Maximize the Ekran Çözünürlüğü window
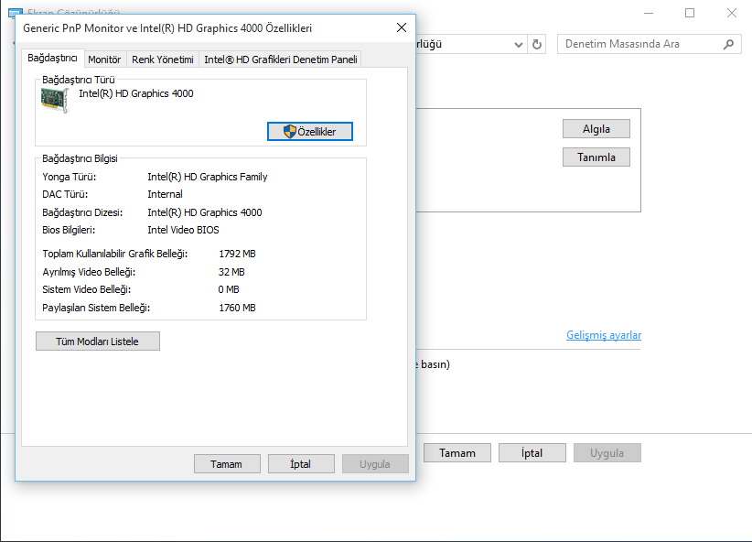The image size is (752, 542). pyautogui.click(x=690, y=13)
